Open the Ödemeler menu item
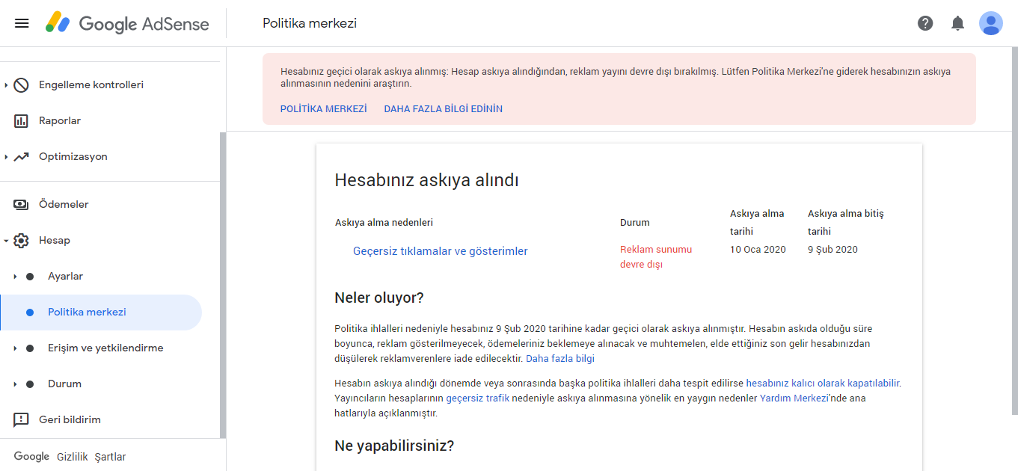1018x471 pixels. 64,204
